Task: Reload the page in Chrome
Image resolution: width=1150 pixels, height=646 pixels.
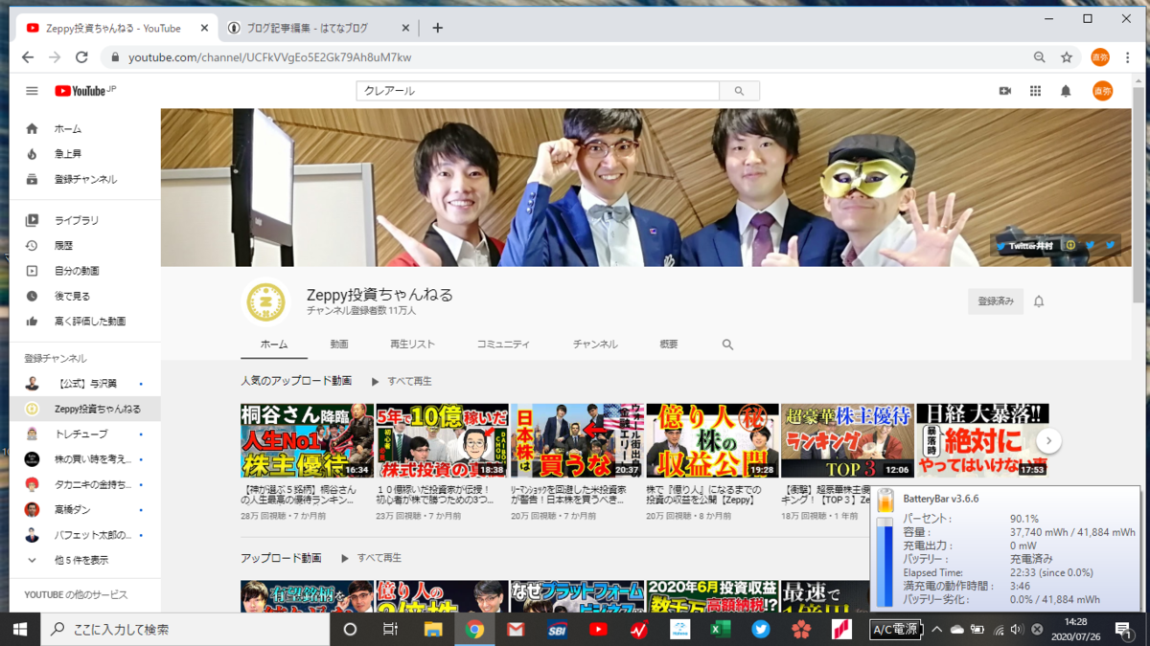Action: click(81, 57)
